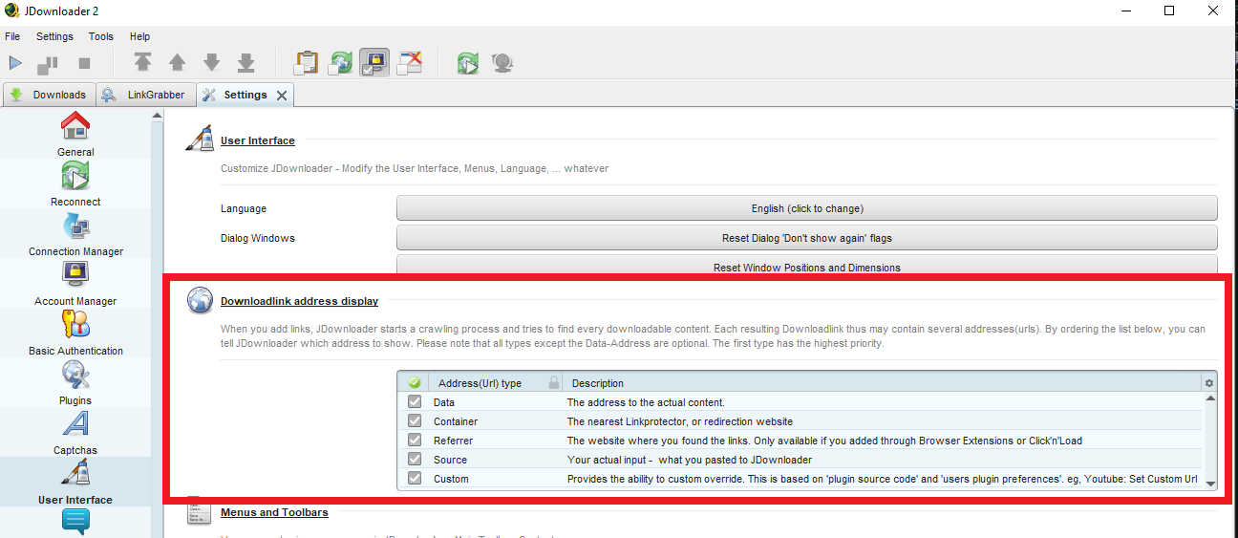Screen dimensions: 1238x538
Task: Select the Custom row description text
Action: (x=883, y=479)
